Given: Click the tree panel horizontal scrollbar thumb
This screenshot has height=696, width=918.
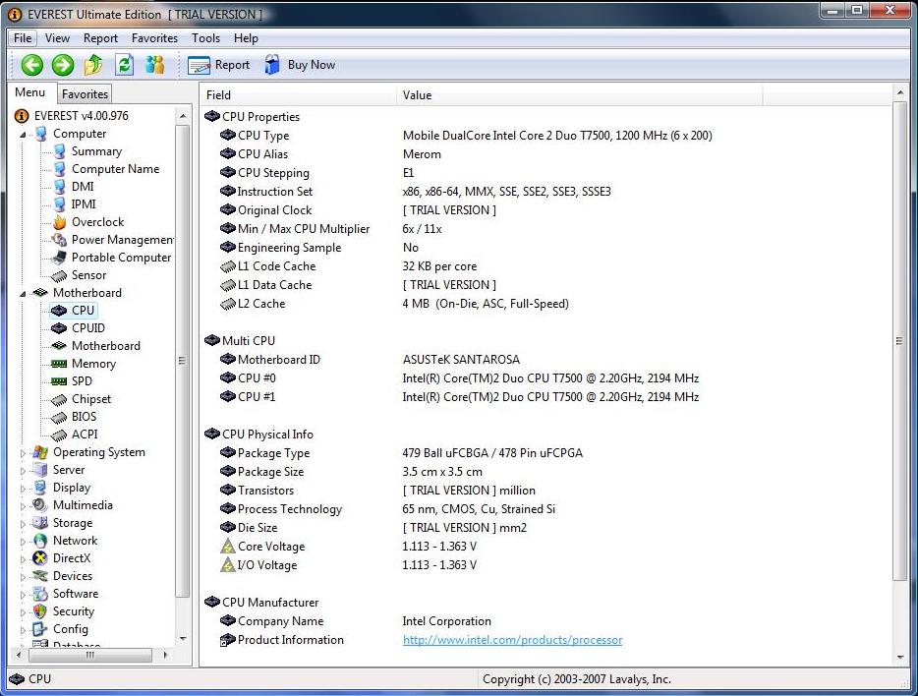Looking at the screenshot, I should pyautogui.click(x=89, y=655).
